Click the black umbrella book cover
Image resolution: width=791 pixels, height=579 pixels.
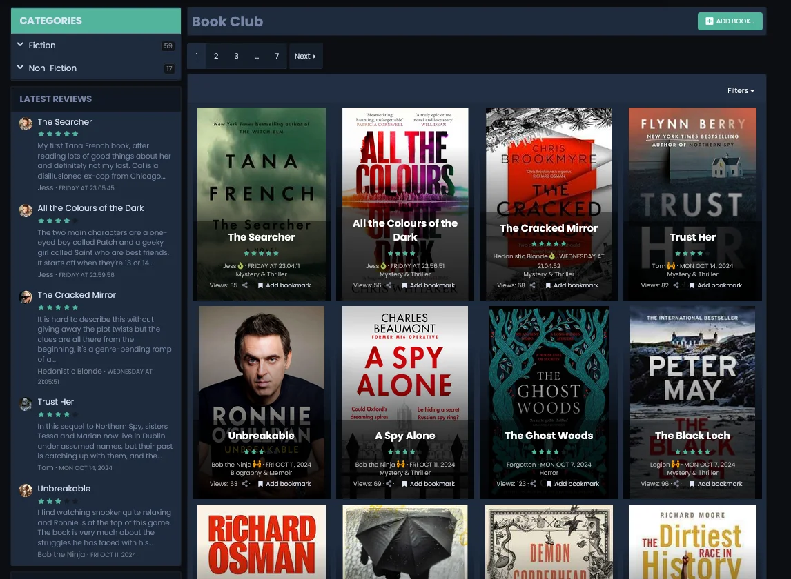[x=404, y=542]
